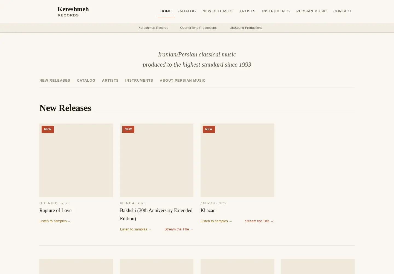Listen to samples of Khazan

(216, 221)
